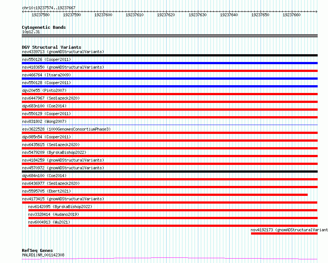Click the DGV Structural Variants track heading
Image resolution: width=328 pixels, height=263 pixels.
click(x=52, y=47)
